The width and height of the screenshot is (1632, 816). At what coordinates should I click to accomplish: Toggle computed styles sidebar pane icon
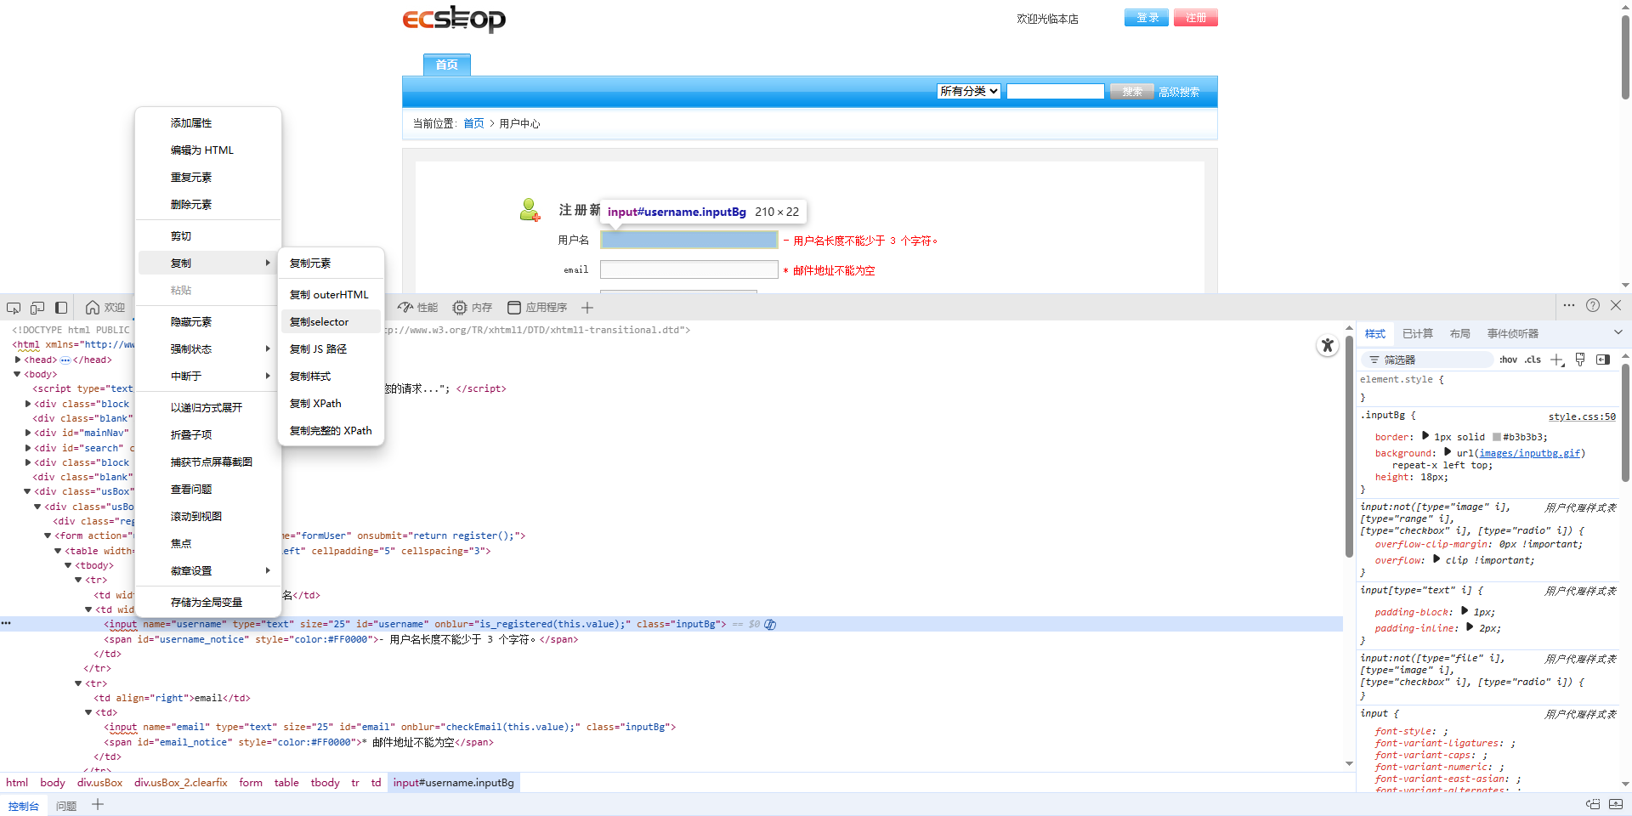(1603, 360)
